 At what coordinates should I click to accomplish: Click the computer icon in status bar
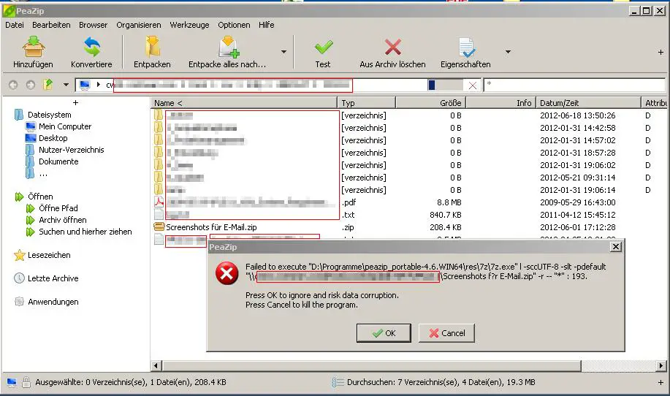12,382
